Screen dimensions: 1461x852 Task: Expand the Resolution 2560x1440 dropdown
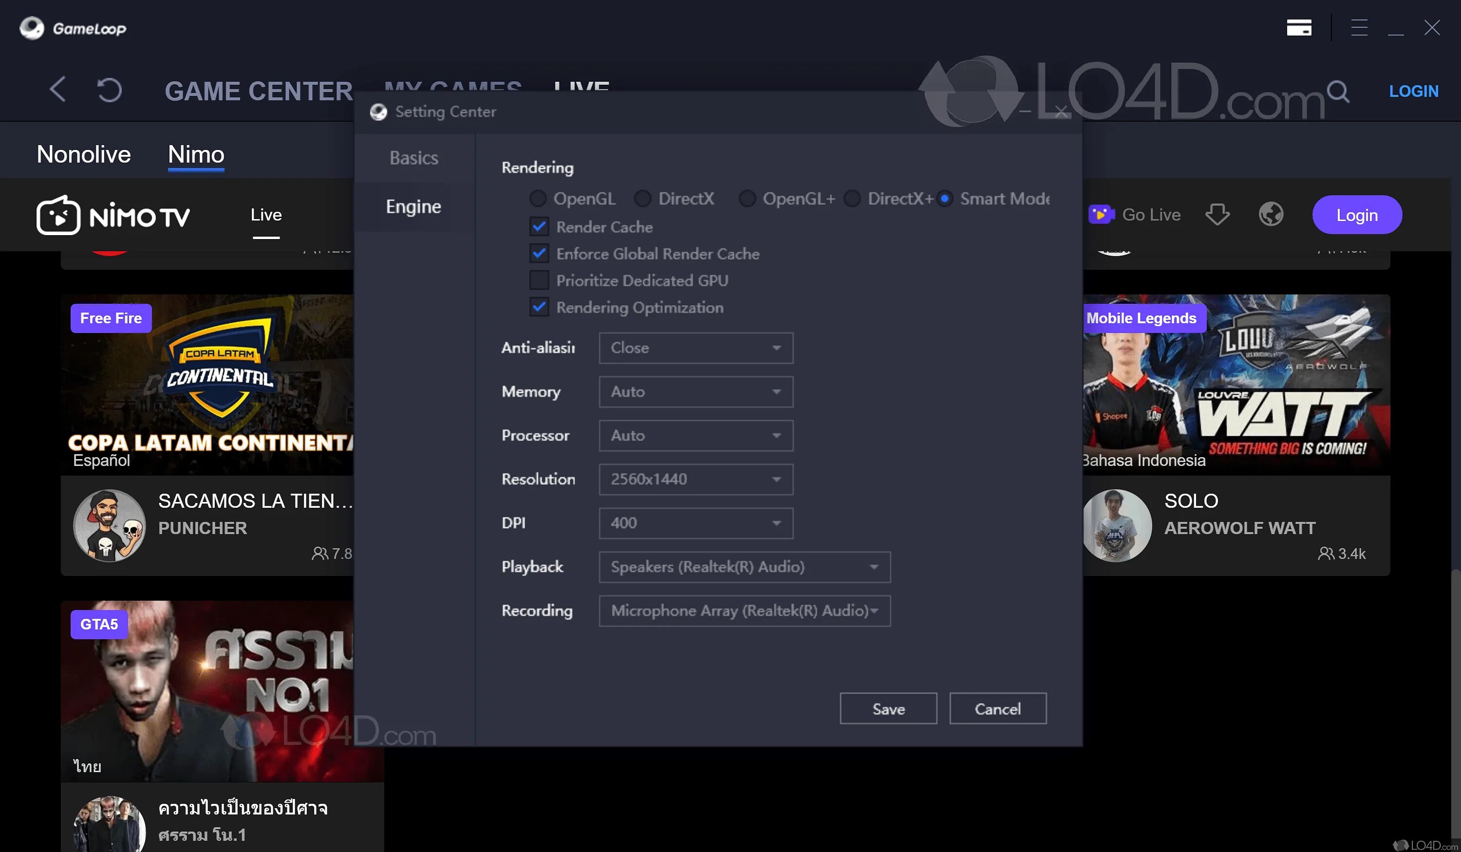coord(696,480)
